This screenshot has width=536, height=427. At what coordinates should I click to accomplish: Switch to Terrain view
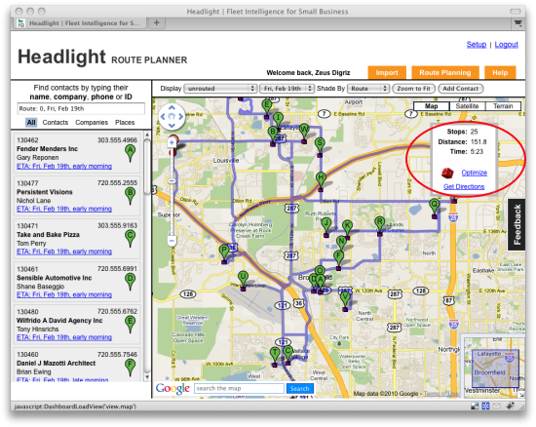tap(503, 106)
